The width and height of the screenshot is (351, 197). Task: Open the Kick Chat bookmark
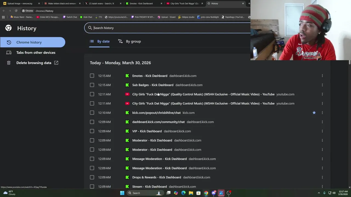[86, 17]
